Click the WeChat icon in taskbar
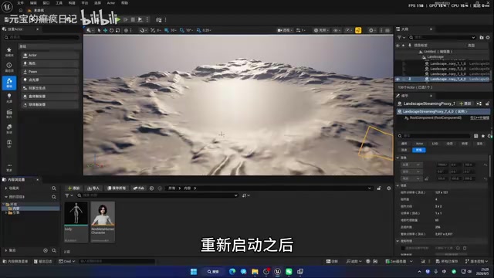This screenshot has height=278, width=494. 289,271
